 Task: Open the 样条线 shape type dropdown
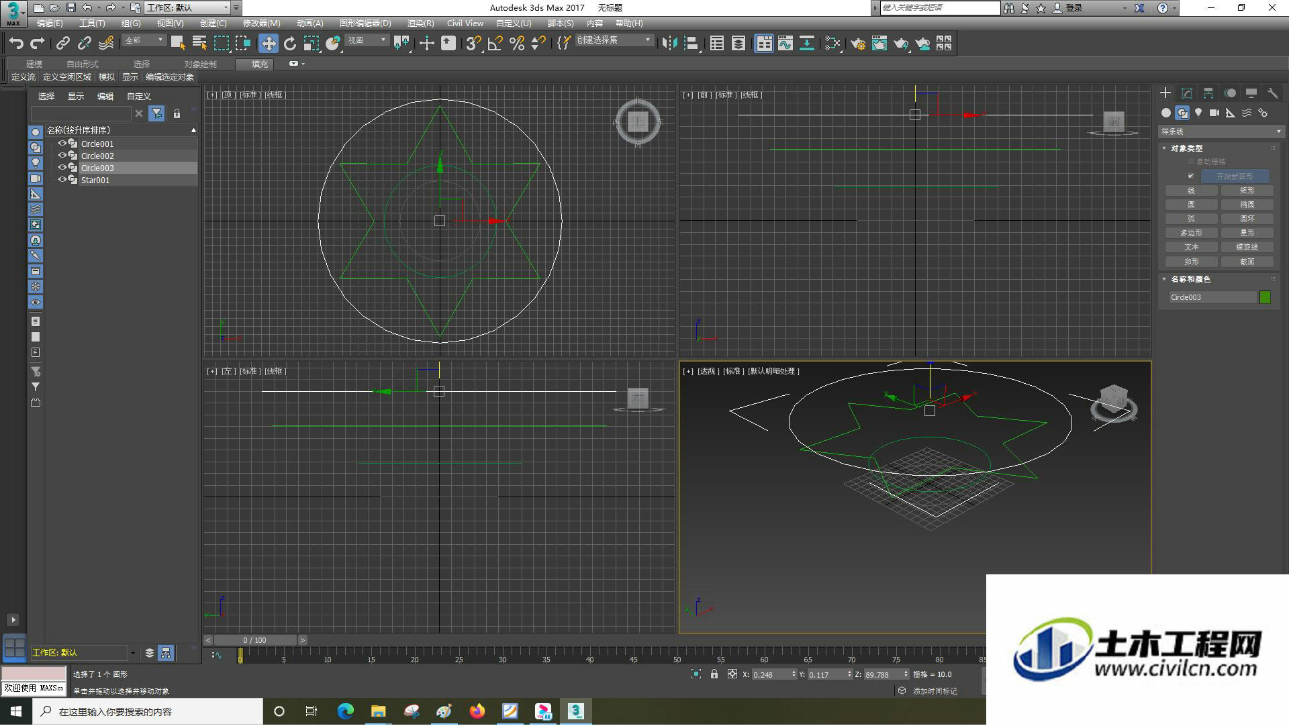[x=1221, y=132]
